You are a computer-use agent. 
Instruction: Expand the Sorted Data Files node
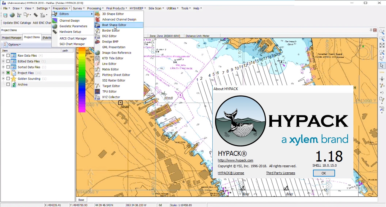(3, 67)
